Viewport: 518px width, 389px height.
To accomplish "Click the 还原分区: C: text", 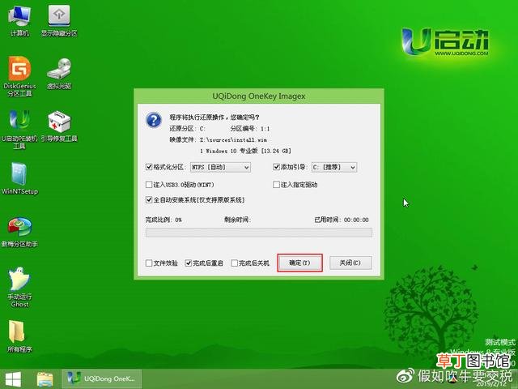I will (187, 129).
